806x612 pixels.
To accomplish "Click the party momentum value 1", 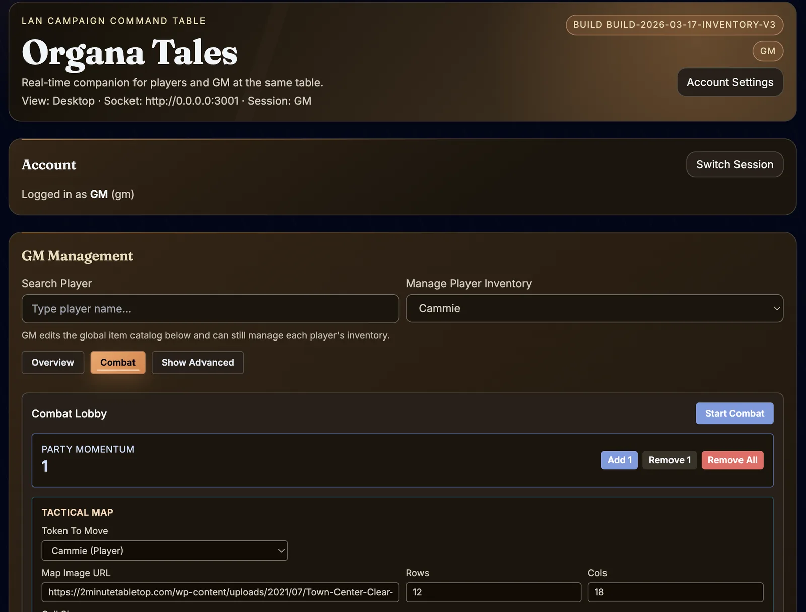I will pos(45,466).
